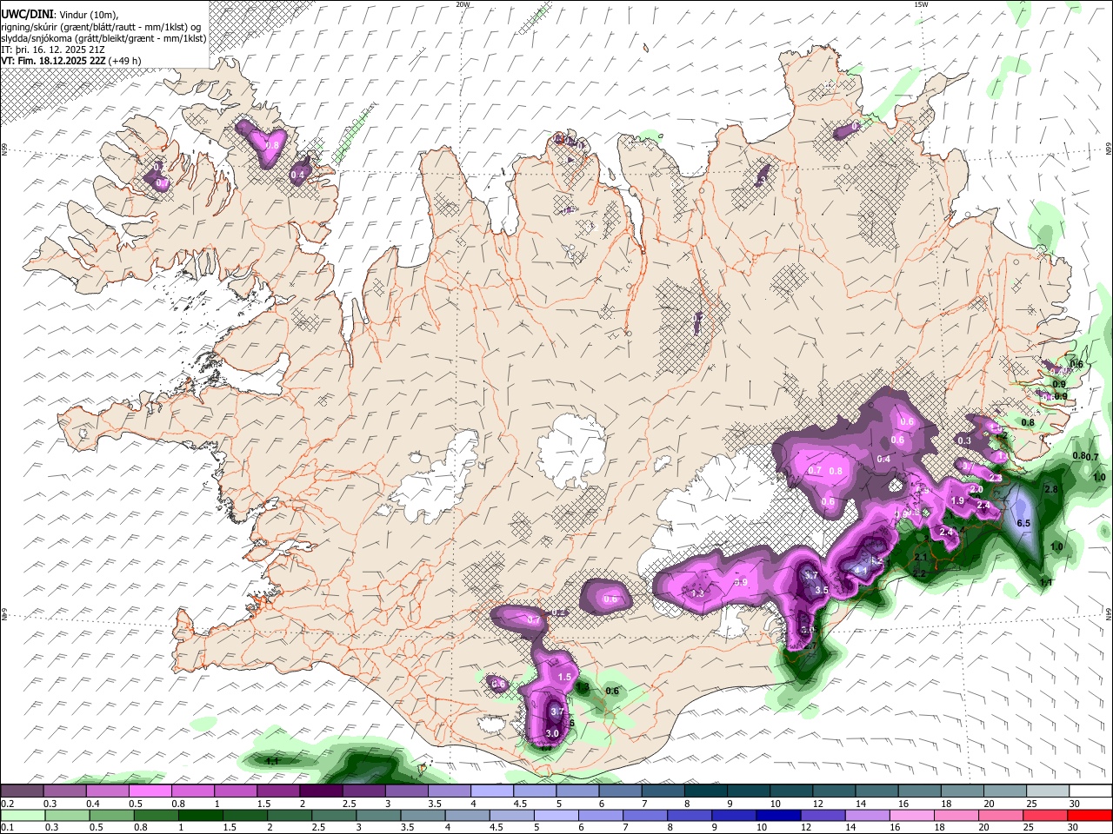Click the '2.1' rain value on the map

(921, 557)
